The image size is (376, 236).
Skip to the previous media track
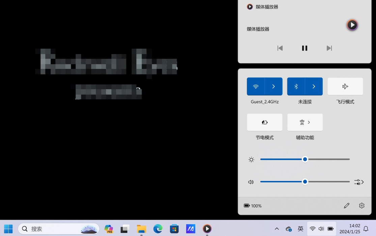pyautogui.click(x=280, y=48)
